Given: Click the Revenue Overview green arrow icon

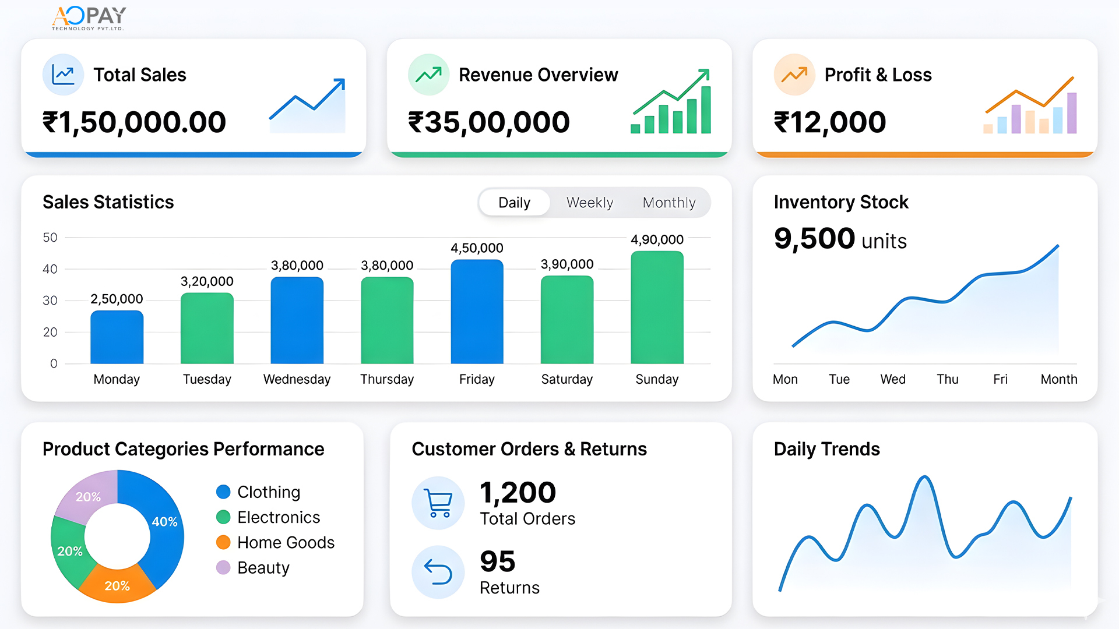Looking at the screenshot, I should click(428, 75).
